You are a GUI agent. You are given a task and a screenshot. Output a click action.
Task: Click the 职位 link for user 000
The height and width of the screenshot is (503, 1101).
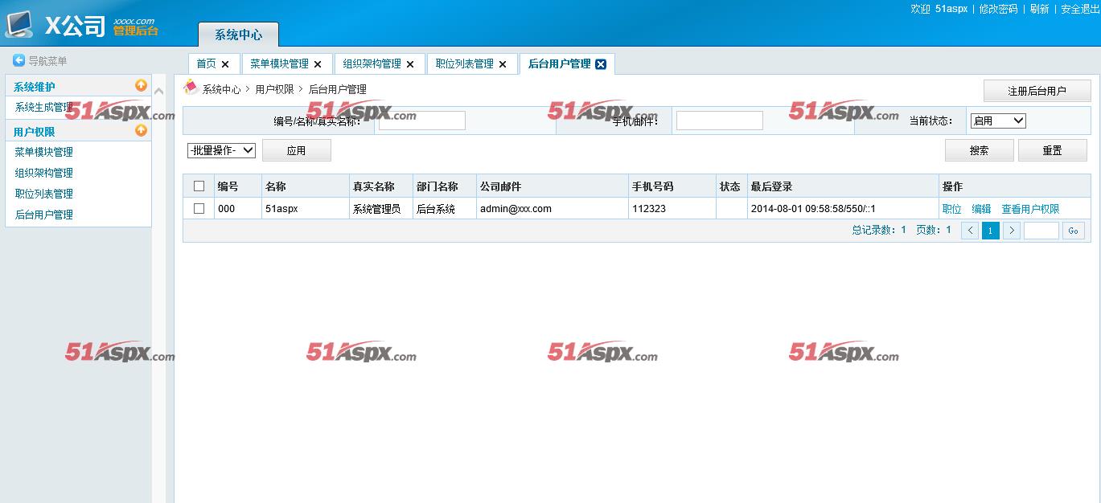point(951,209)
